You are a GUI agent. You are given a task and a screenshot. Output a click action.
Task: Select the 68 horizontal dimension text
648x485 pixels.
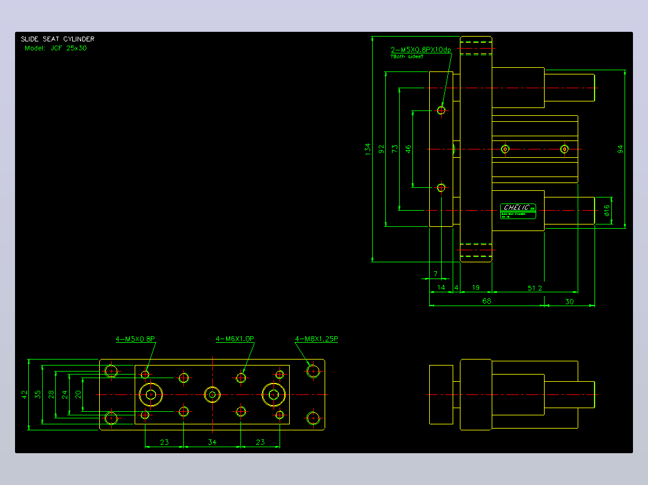click(x=487, y=301)
